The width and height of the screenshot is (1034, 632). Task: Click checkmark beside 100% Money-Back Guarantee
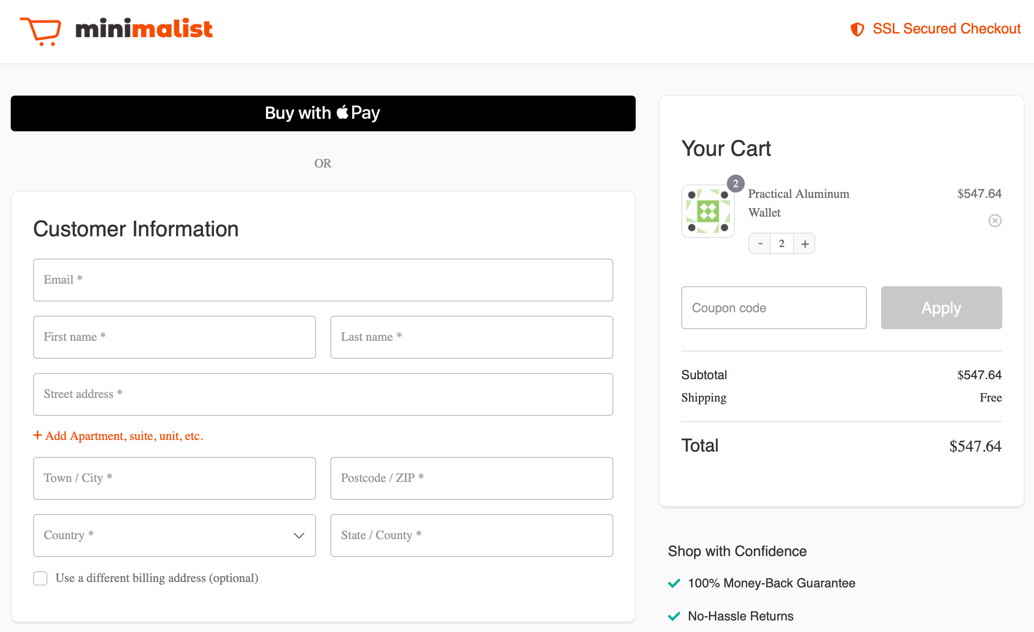pos(674,583)
